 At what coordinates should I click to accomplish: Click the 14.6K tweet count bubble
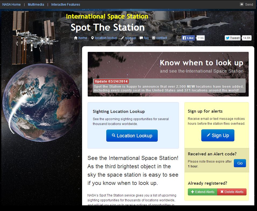tap(247, 38)
